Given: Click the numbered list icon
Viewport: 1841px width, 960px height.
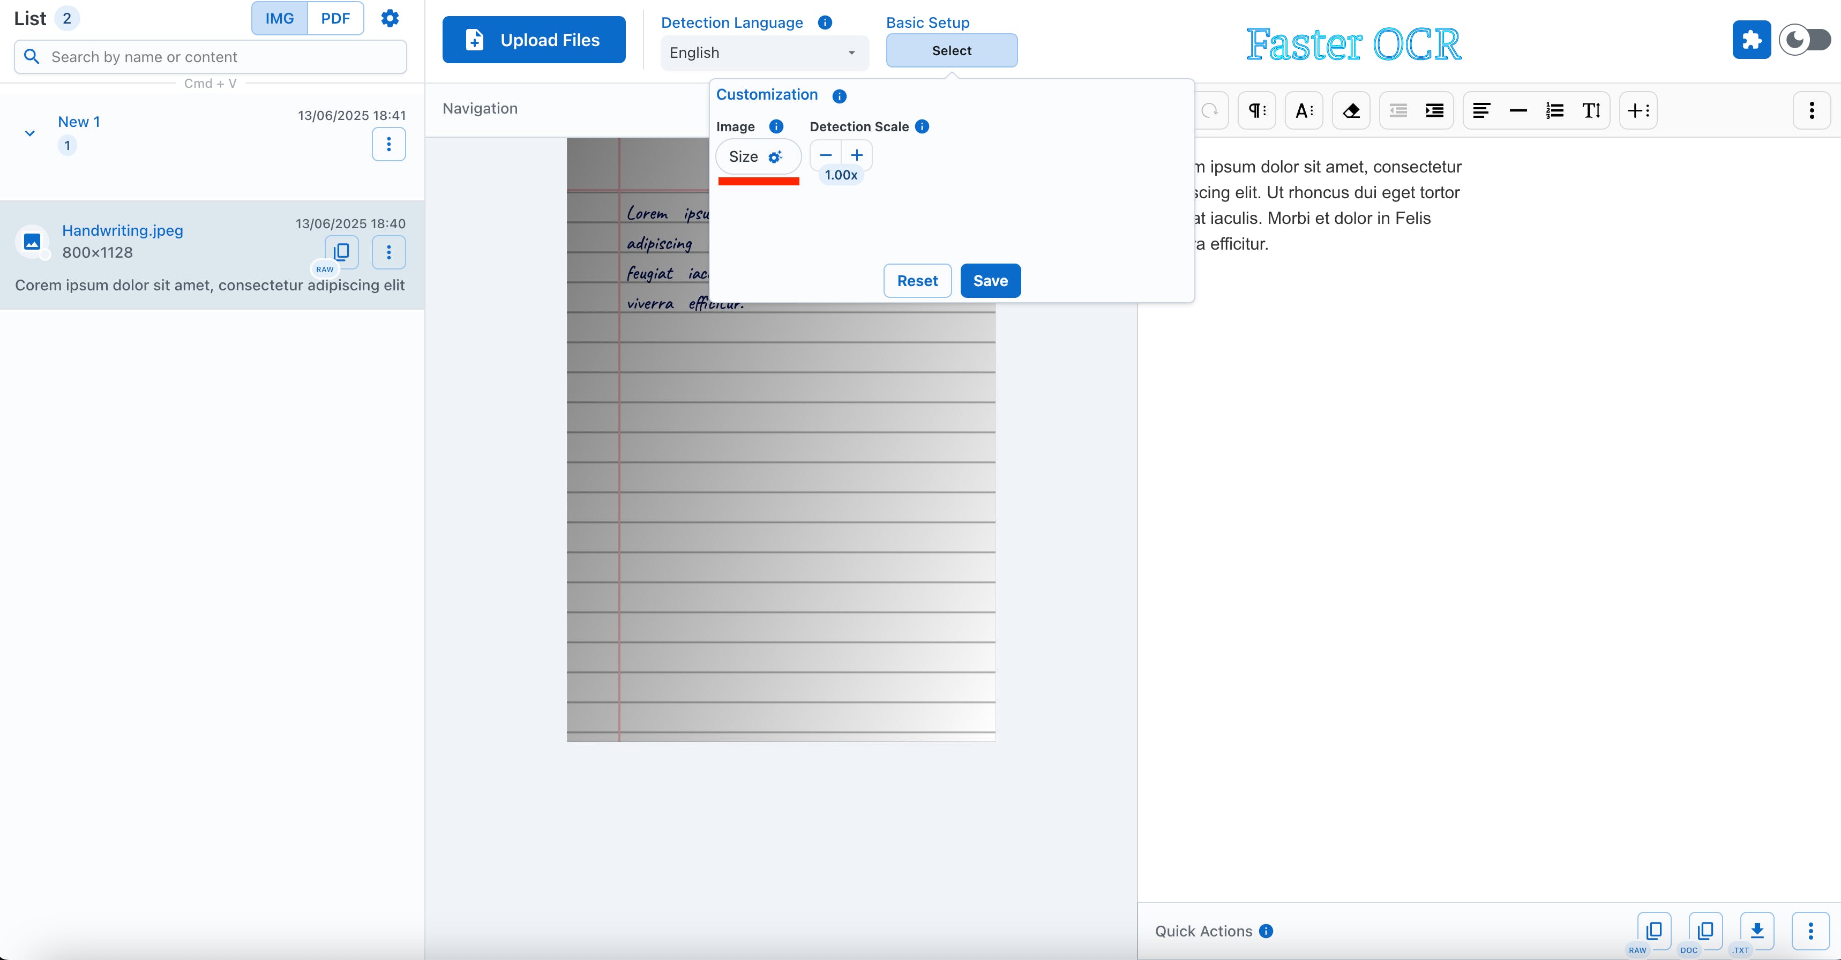Looking at the screenshot, I should [1554, 111].
